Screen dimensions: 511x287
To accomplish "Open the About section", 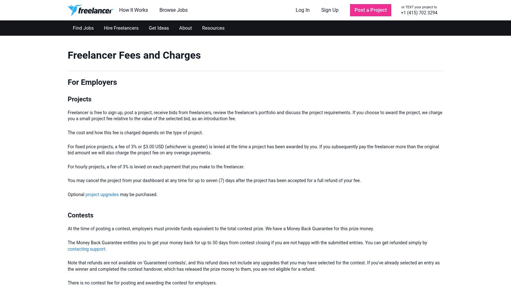I will click(x=185, y=28).
